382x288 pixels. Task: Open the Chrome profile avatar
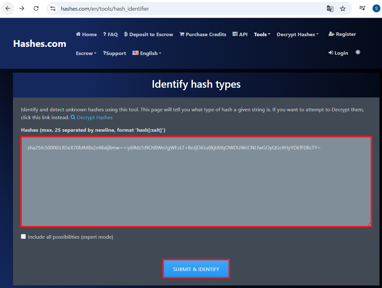coord(376,8)
